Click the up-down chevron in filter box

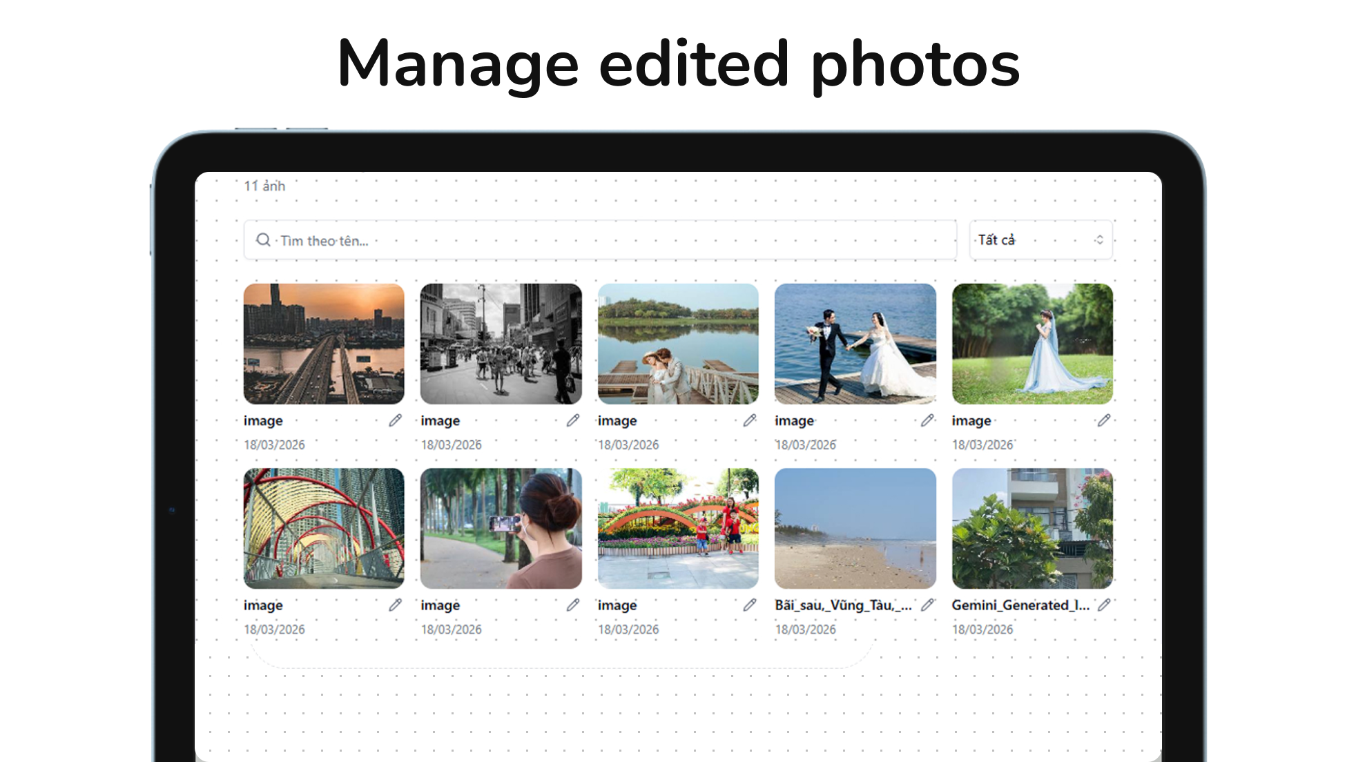(x=1098, y=240)
